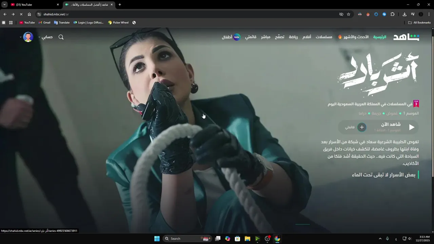This screenshot has height=244, width=434.
Task: Click the browser forward arrow
Action: [x=13, y=14]
